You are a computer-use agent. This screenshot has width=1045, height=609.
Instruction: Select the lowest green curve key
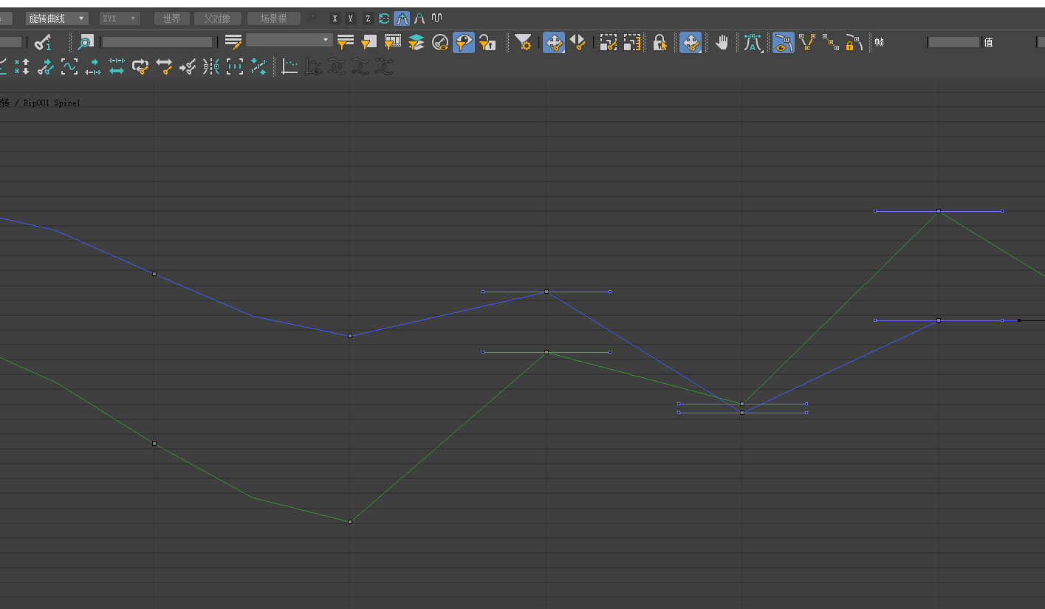tap(350, 522)
